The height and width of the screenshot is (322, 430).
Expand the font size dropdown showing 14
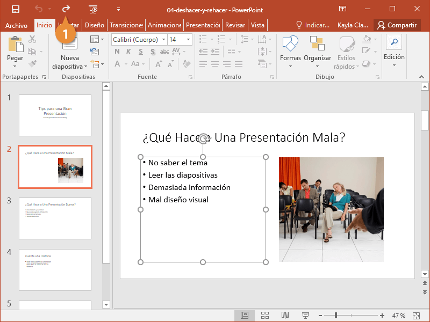[x=189, y=39]
